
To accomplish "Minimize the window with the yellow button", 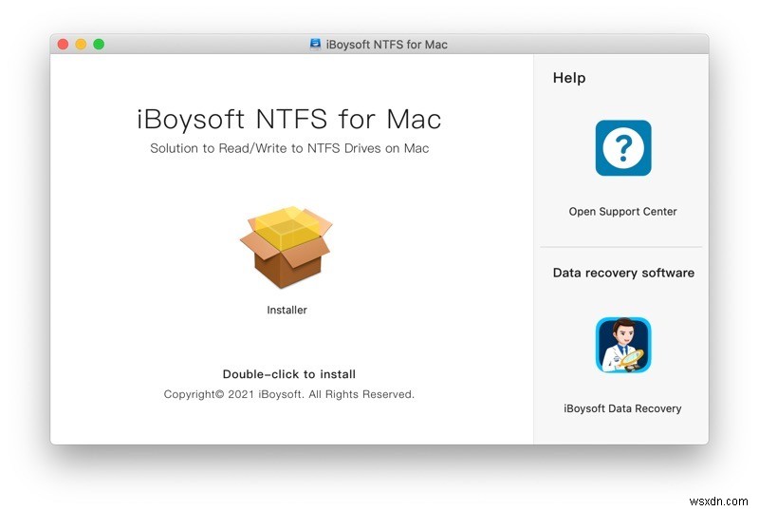I will coord(81,44).
